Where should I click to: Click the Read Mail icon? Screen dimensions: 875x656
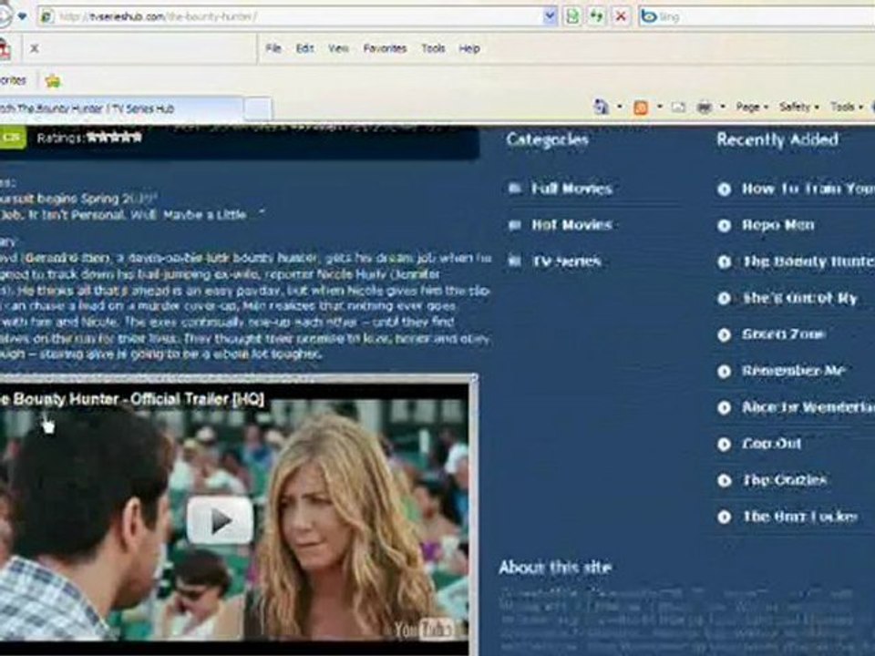pos(678,107)
